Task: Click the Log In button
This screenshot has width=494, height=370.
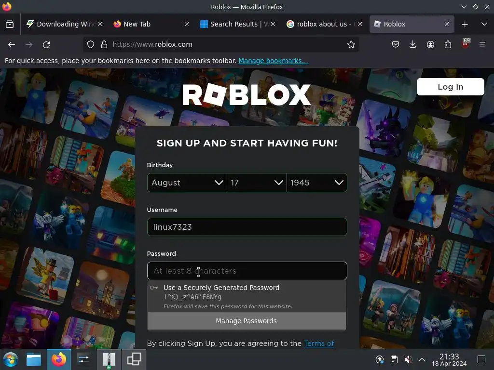Action: (x=450, y=87)
